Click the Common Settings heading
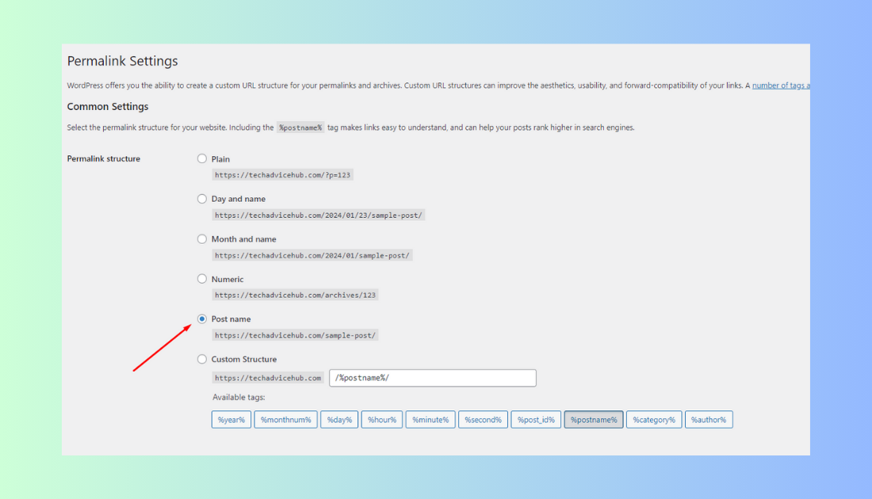Image resolution: width=872 pixels, height=499 pixels. [108, 107]
